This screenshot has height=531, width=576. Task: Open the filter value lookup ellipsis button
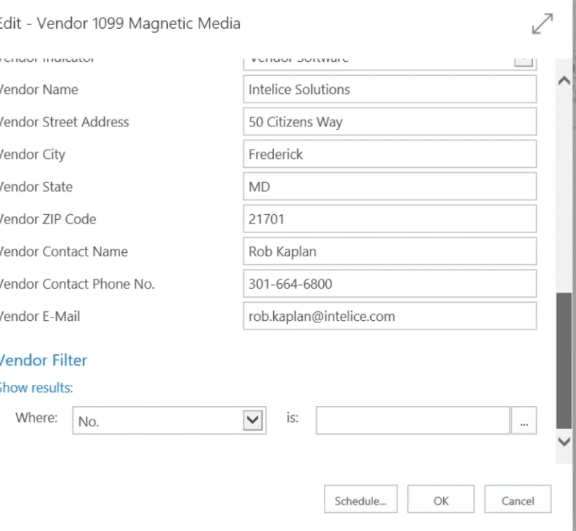pyautogui.click(x=524, y=421)
